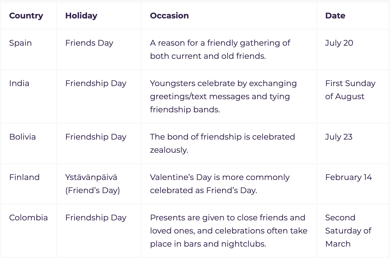
Task: Click the Occasion column header
Action: click(x=169, y=16)
